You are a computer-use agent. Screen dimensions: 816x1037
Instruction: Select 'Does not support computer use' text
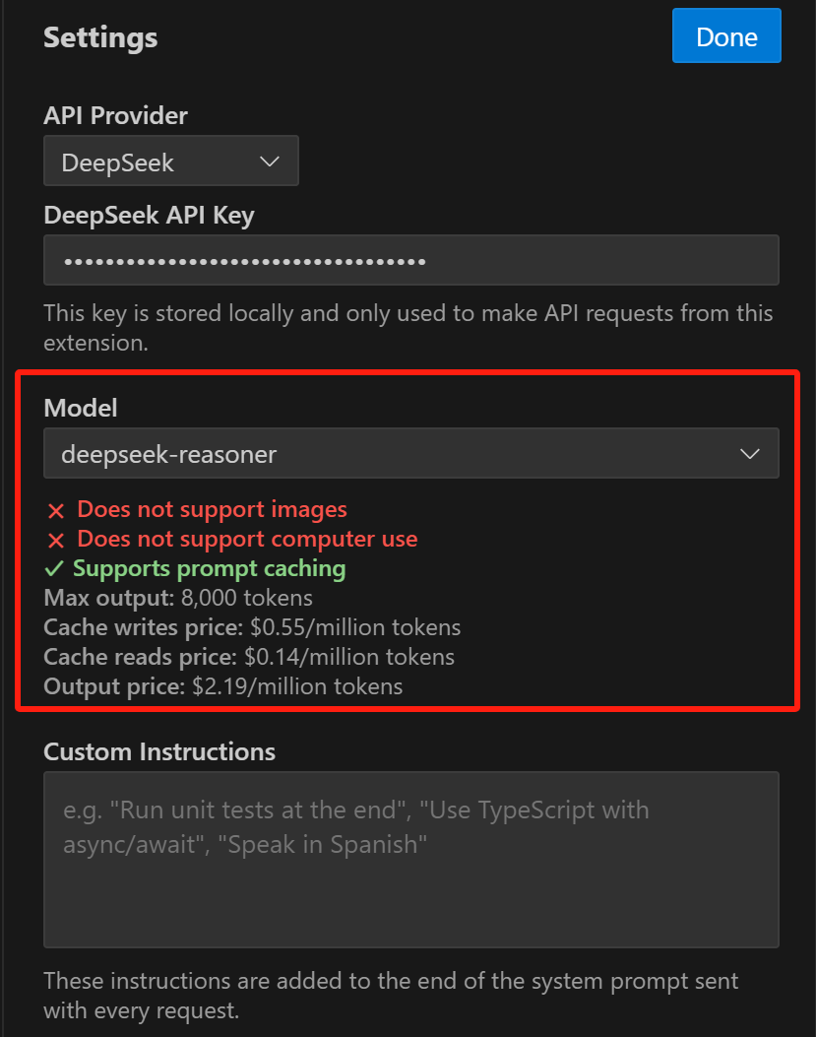pyautogui.click(x=247, y=539)
